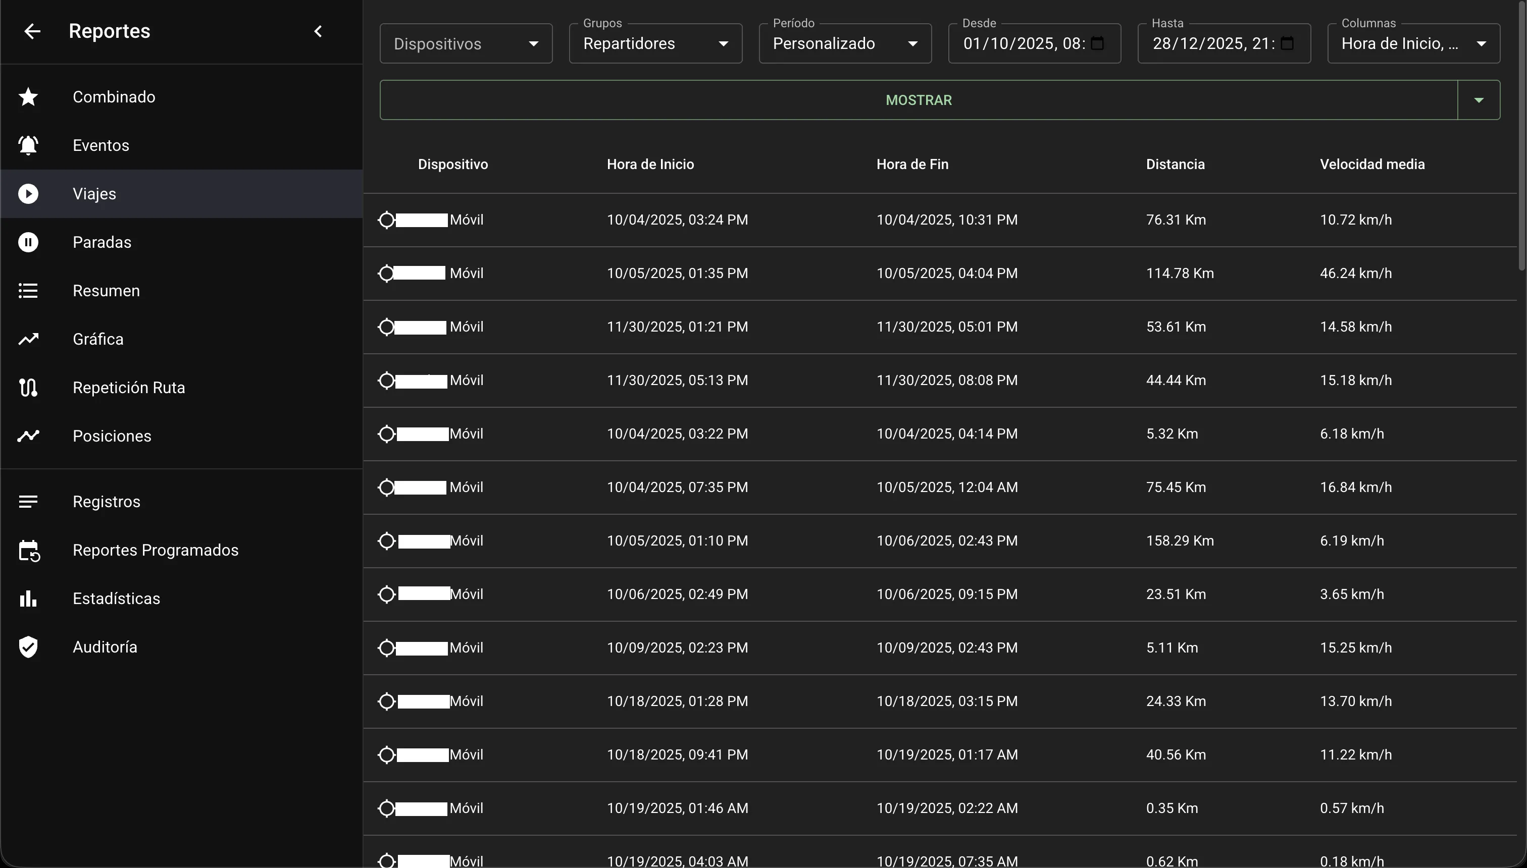Open the Estadísticas report section
Image resolution: width=1527 pixels, height=868 pixels.
click(x=116, y=599)
